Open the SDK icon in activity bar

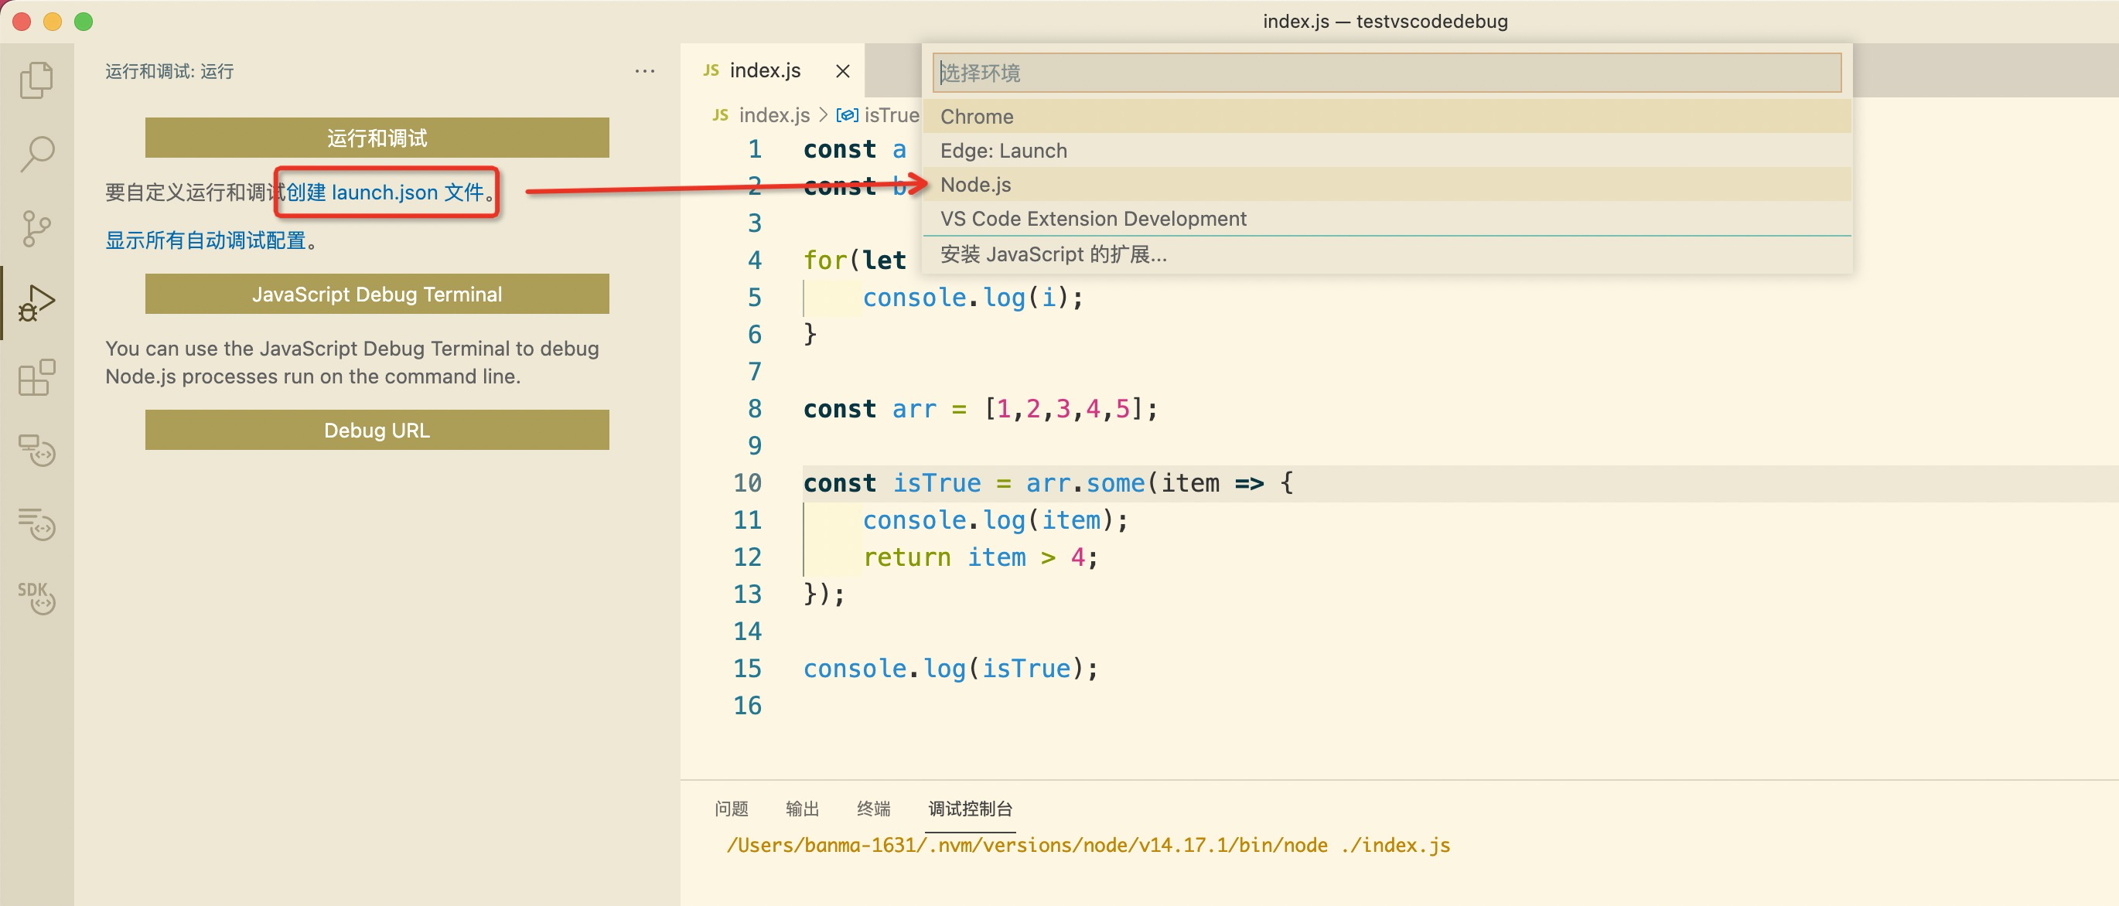pos(36,598)
